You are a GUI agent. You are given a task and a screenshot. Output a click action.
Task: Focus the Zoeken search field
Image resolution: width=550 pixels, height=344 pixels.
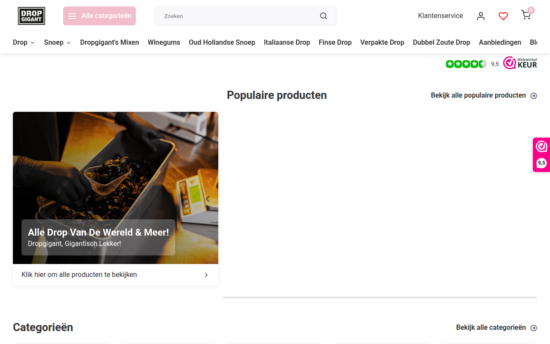(x=246, y=16)
